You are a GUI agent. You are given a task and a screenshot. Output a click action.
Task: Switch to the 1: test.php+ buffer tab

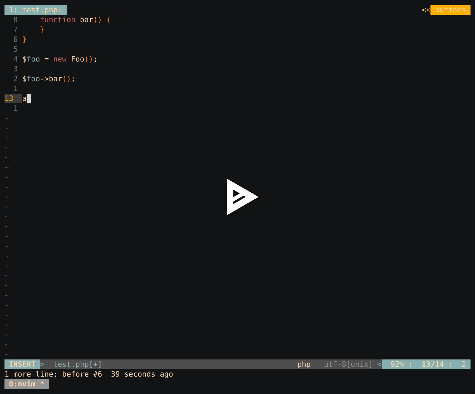(x=36, y=9)
